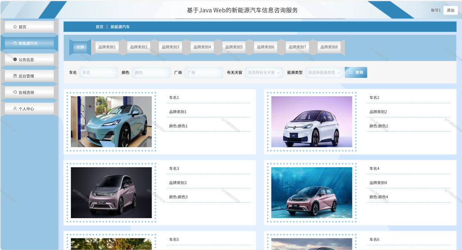Click the separator icon in the breadcrumb bar
The height and width of the screenshot is (250, 462).
[x=107, y=27]
